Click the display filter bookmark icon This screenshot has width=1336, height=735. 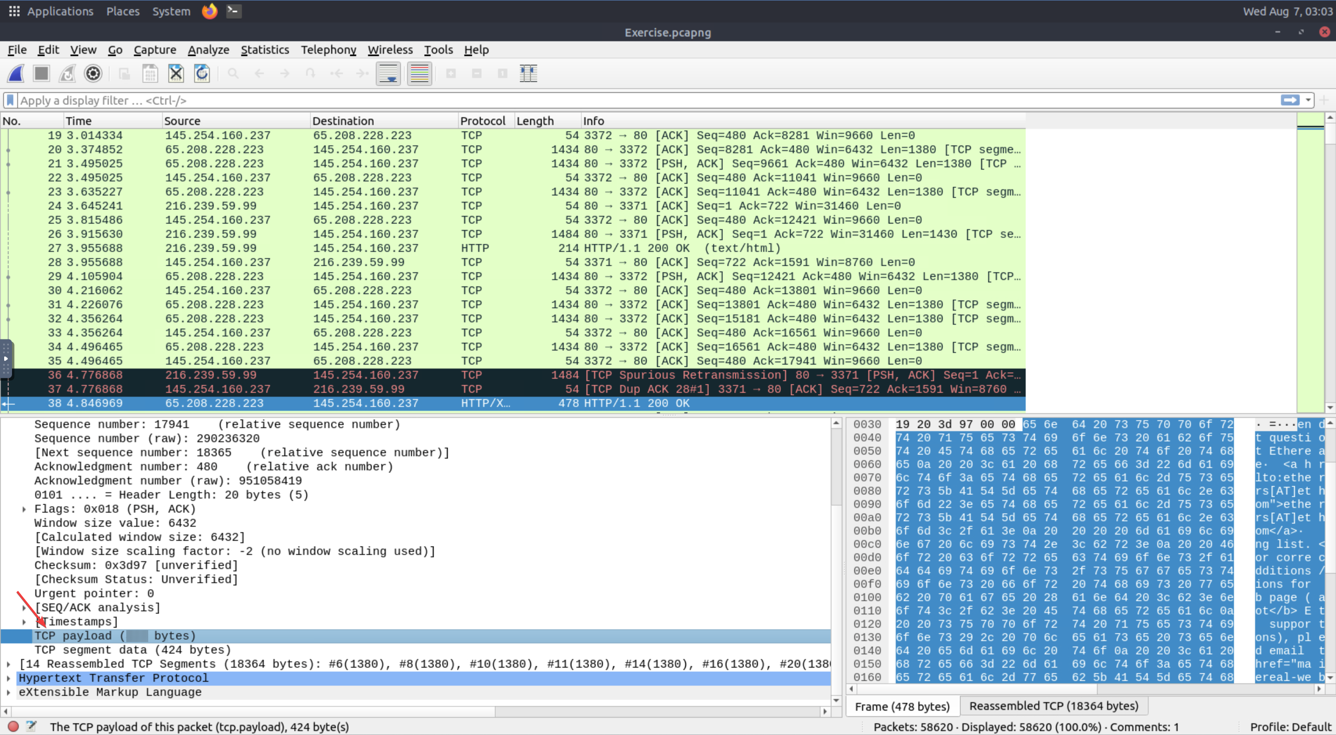10,100
